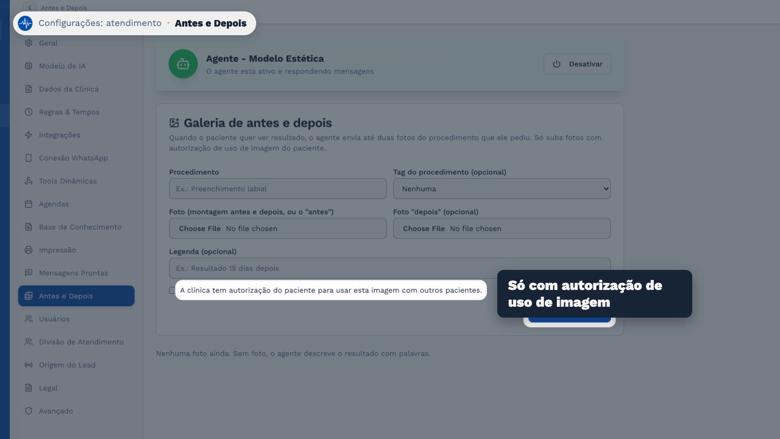Viewport: 780px width, 439px height.
Task: Click the Procedimento text field
Action: (278, 189)
